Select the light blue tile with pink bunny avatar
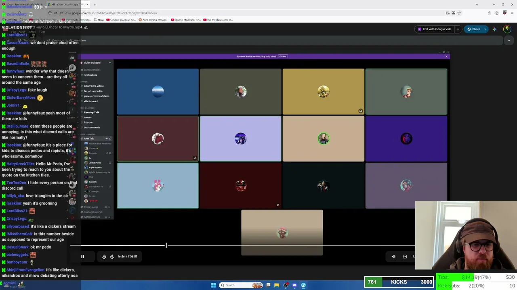Screen dimensions: 517x290 (x=158, y=186)
